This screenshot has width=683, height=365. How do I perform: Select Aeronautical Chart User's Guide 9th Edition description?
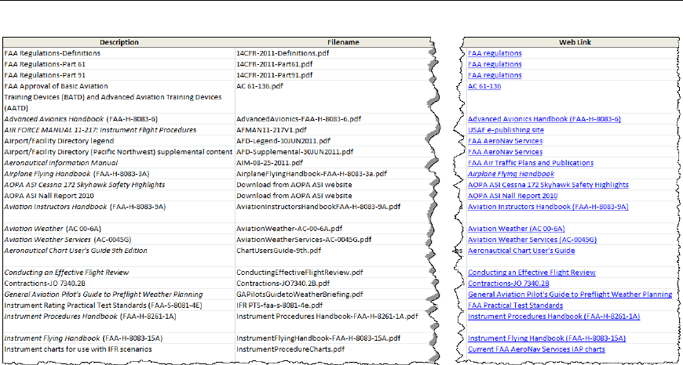point(75,251)
